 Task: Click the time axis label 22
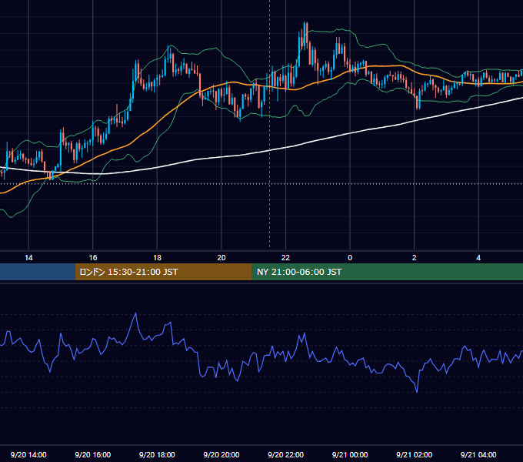point(285,258)
